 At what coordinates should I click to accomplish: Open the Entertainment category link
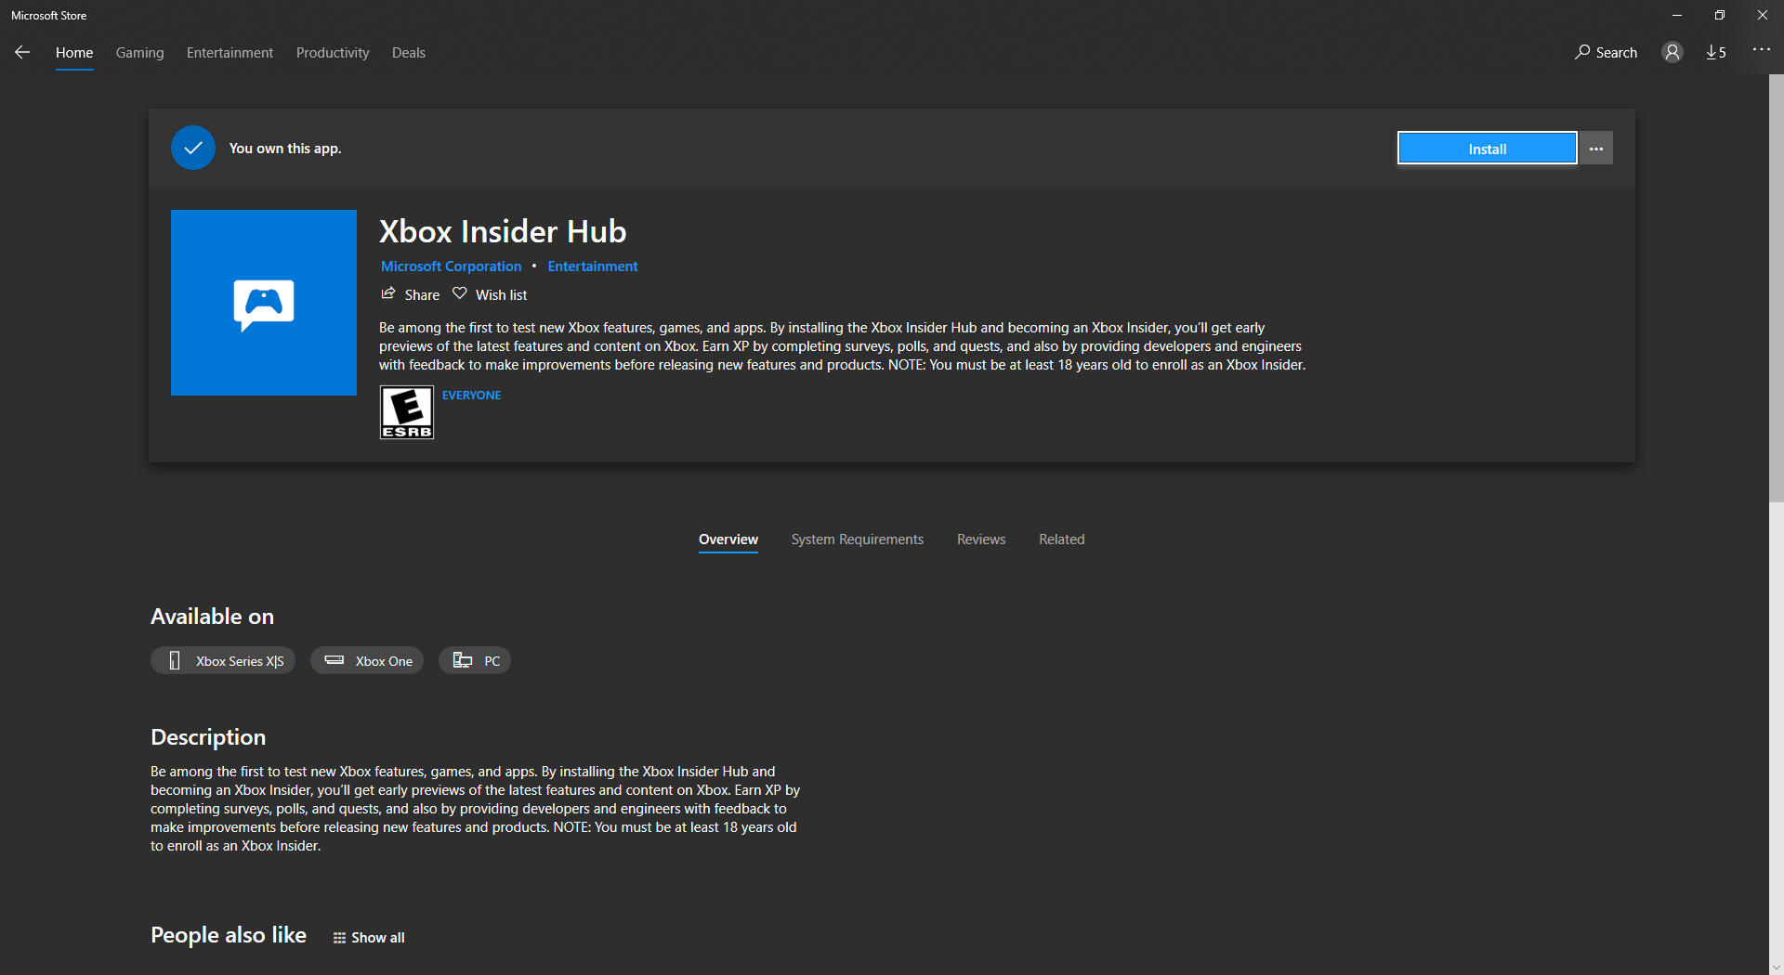592,266
